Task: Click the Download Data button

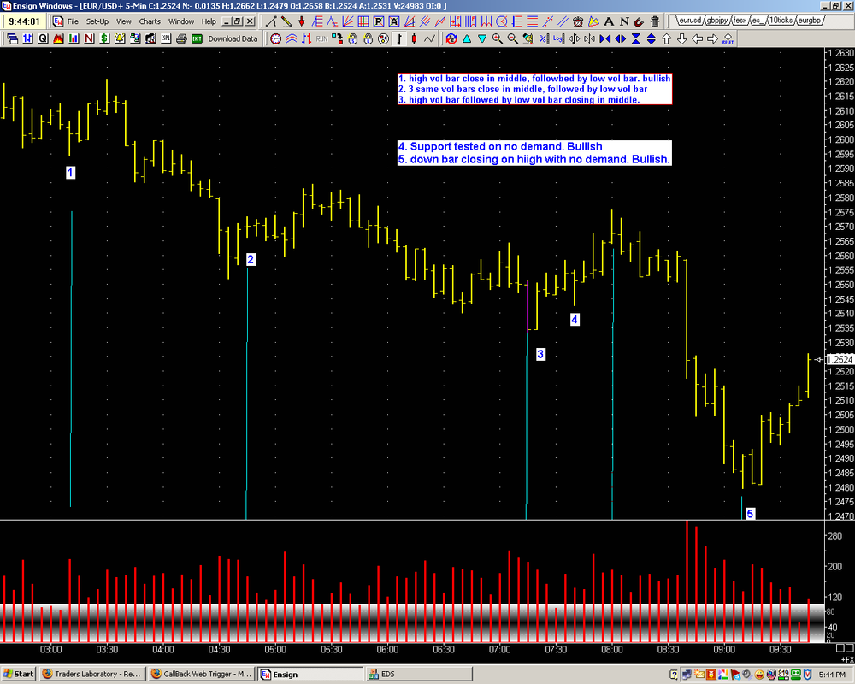Action: click(233, 38)
